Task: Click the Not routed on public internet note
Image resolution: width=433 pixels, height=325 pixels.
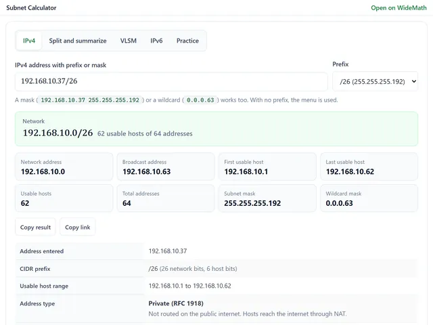Action: click(x=248, y=314)
